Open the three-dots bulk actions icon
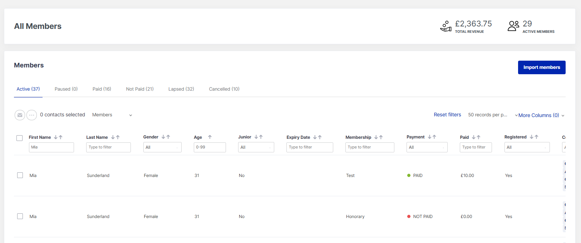 pyautogui.click(x=32, y=115)
